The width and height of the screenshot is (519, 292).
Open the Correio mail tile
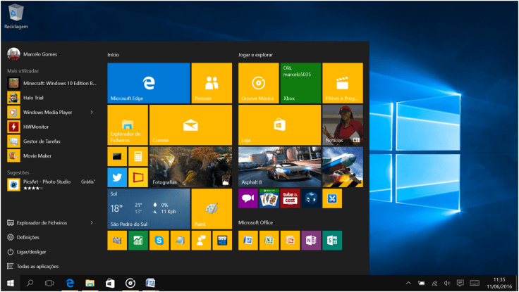(x=190, y=125)
